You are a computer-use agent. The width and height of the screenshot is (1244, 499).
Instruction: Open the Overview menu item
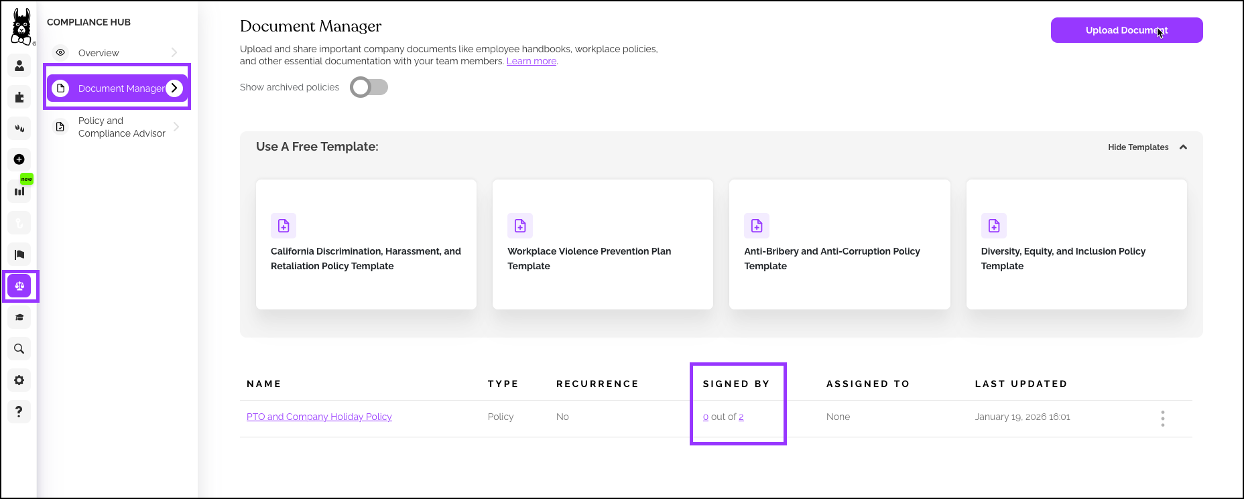99,53
